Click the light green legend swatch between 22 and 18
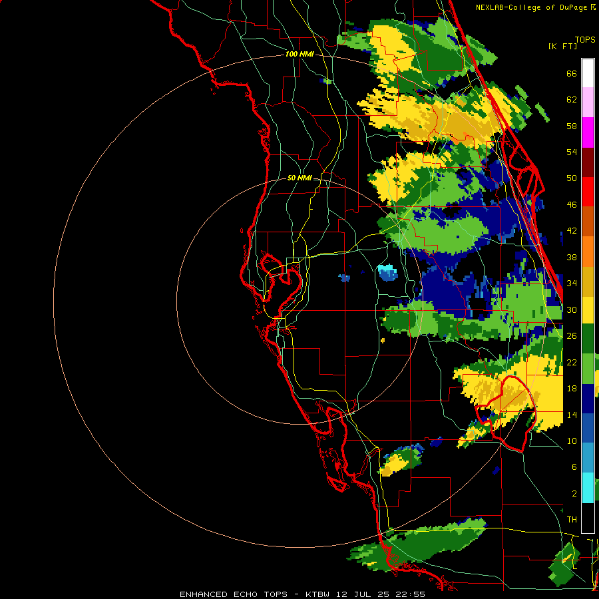The image size is (599, 599). [x=588, y=369]
